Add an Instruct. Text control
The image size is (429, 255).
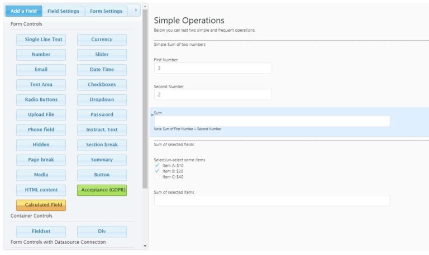pos(102,130)
